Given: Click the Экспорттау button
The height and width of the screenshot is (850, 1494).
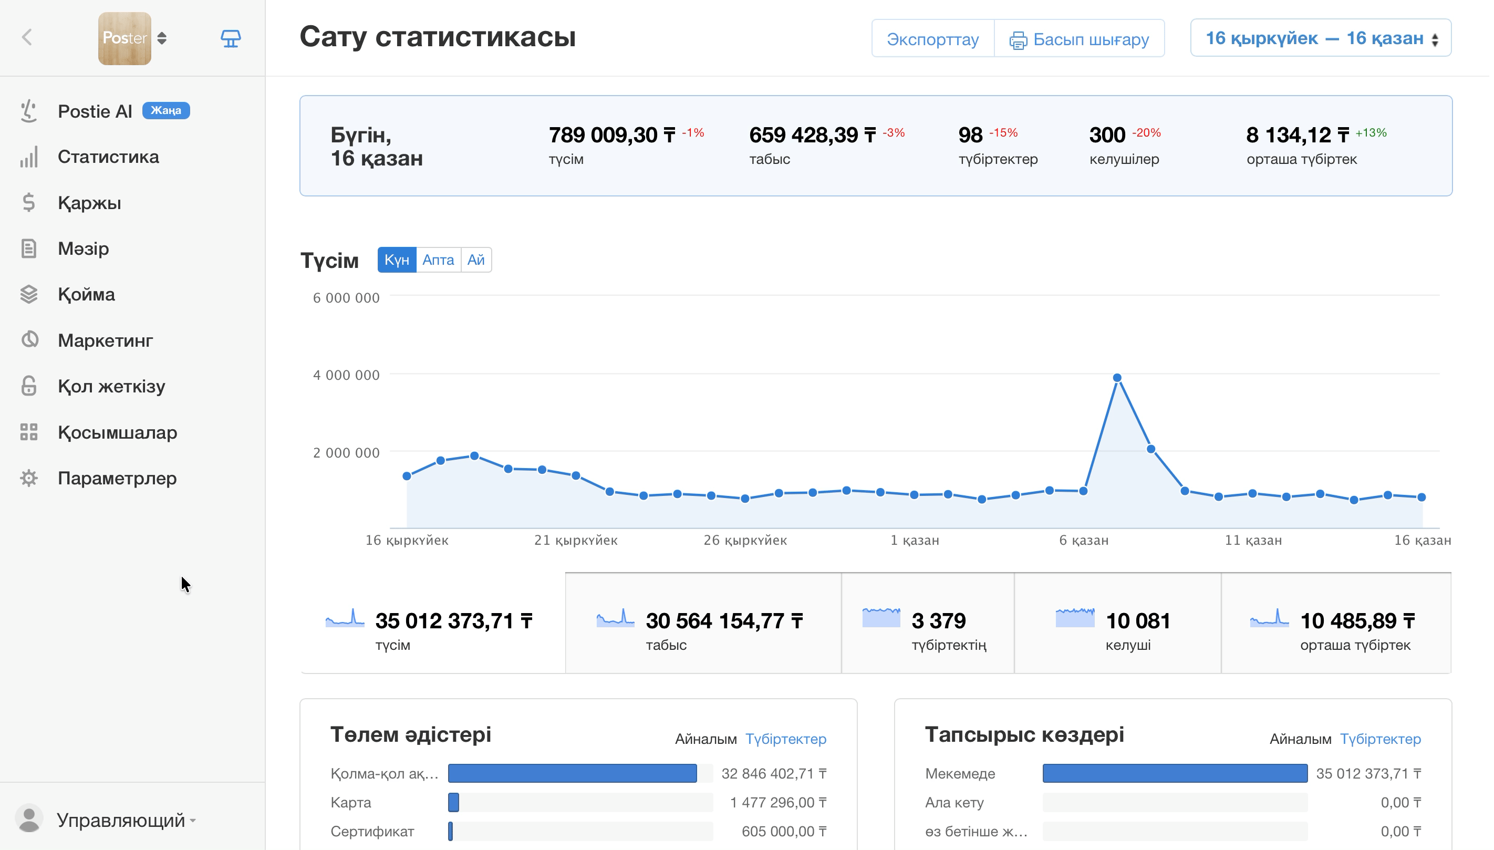Looking at the screenshot, I should [x=932, y=38].
